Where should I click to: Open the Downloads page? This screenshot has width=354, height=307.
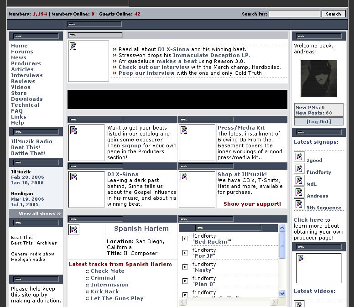tap(26, 99)
